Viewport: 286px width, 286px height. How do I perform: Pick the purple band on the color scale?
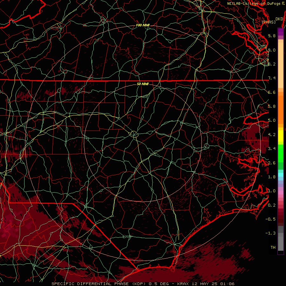(281, 32)
